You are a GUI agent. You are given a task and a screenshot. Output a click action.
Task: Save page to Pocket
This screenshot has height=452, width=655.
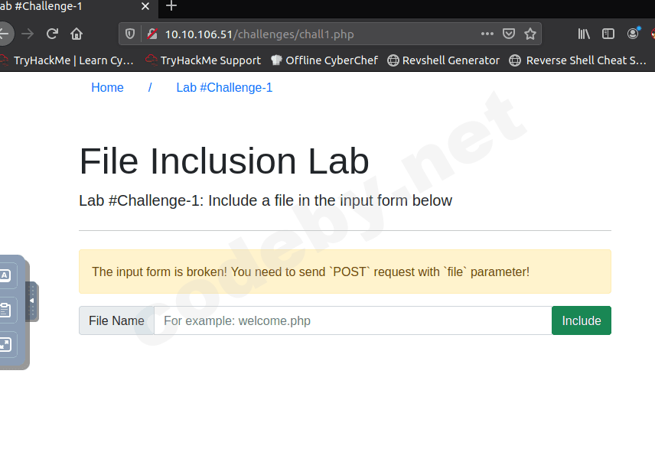pyautogui.click(x=509, y=34)
